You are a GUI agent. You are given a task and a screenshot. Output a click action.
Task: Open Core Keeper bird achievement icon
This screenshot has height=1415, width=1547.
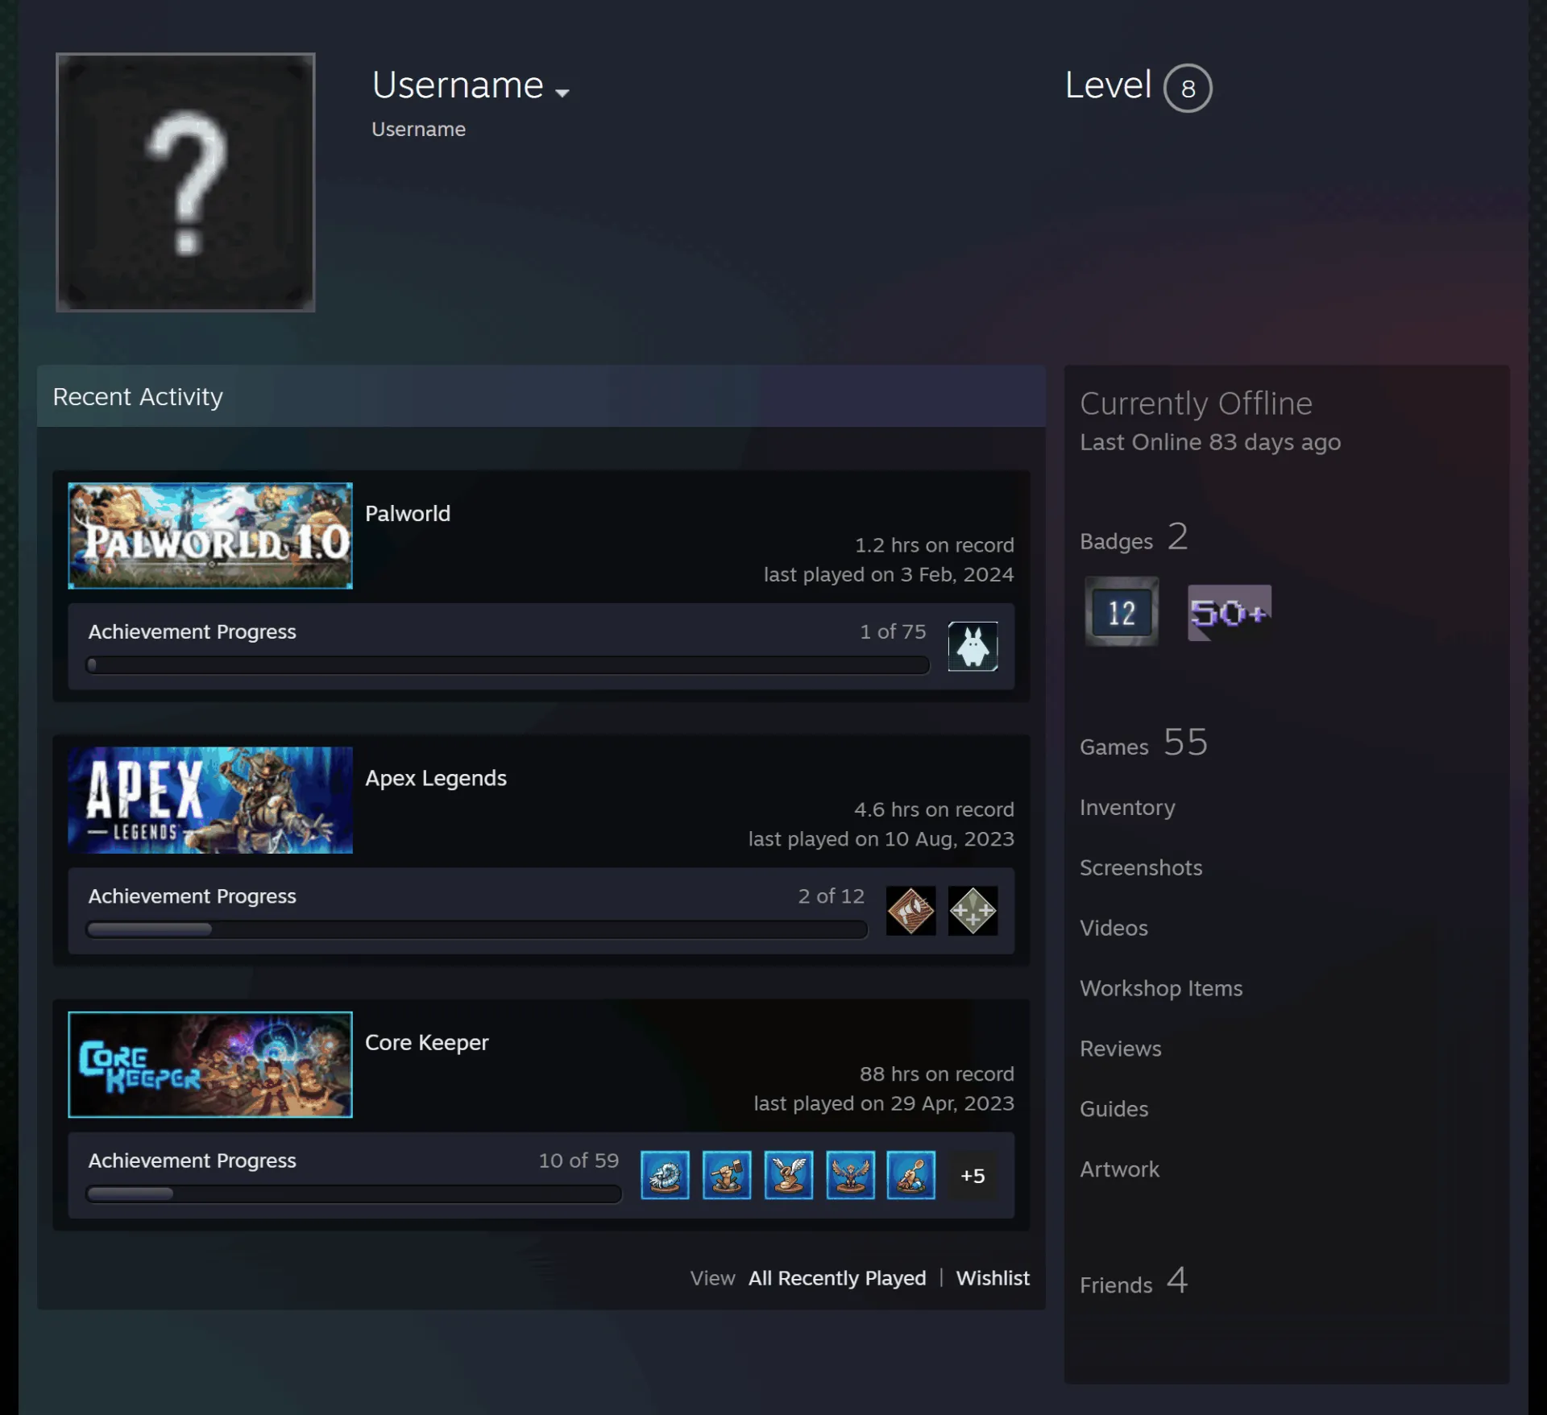(850, 1175)
